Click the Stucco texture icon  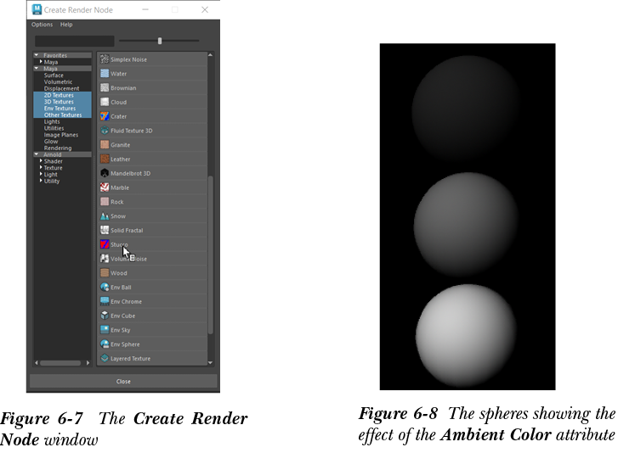[x=105, y=244]
